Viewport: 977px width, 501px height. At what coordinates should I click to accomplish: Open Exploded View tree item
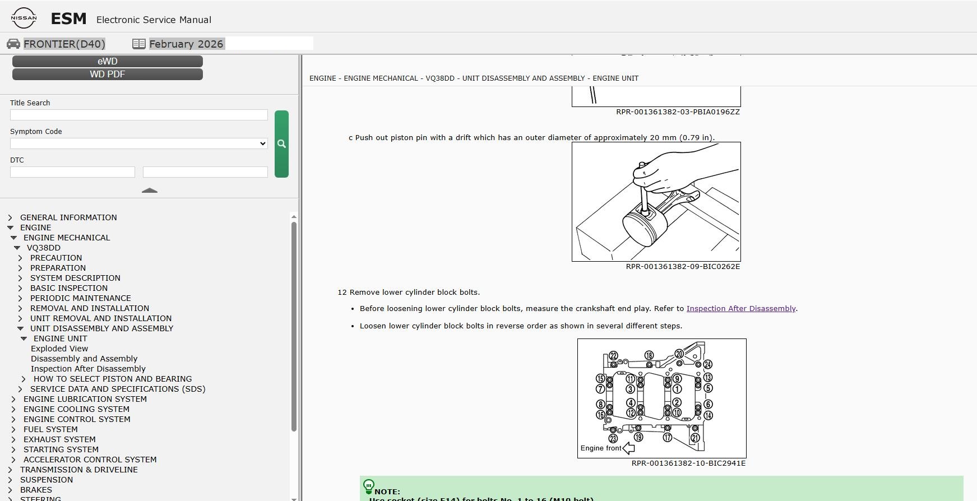click(59, 349)
